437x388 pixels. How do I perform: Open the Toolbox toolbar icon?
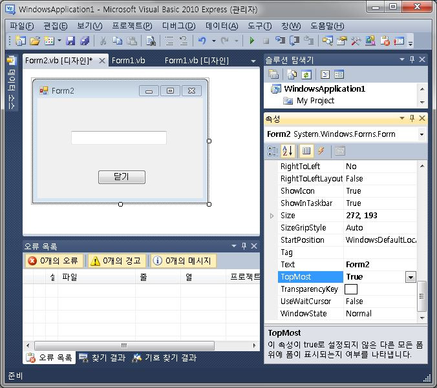356,41
